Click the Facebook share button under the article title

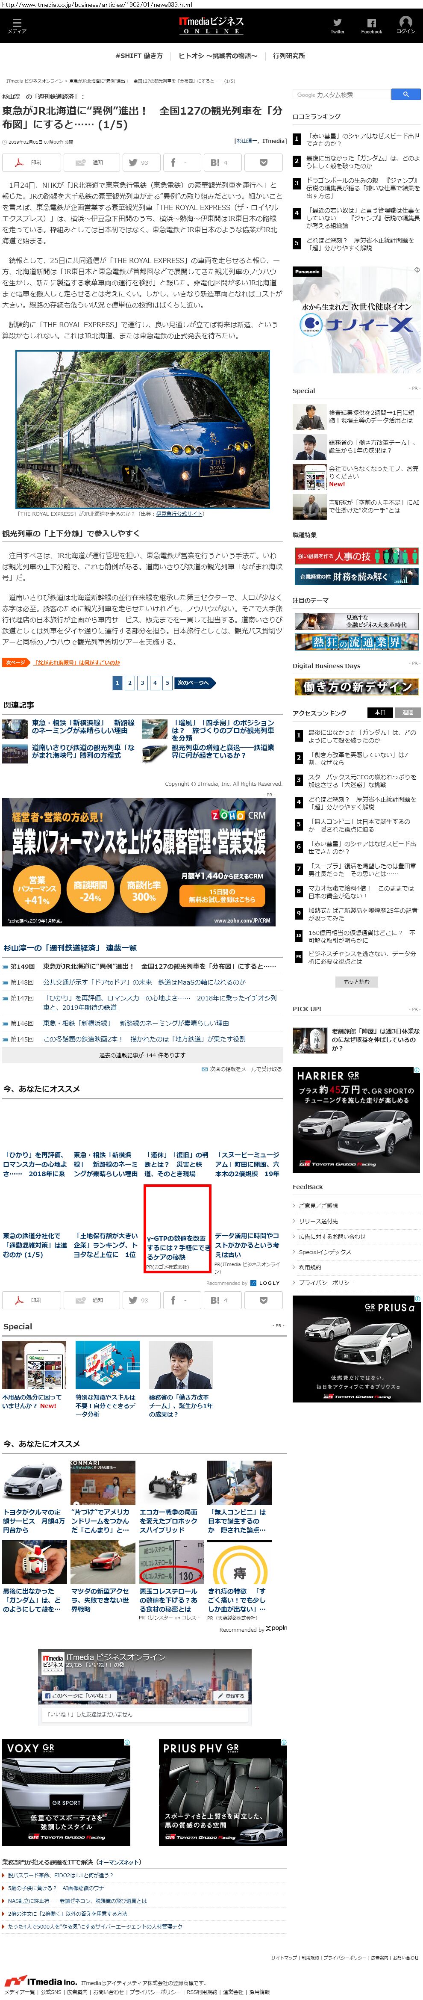pyautogui.click(x=182, y=162)
